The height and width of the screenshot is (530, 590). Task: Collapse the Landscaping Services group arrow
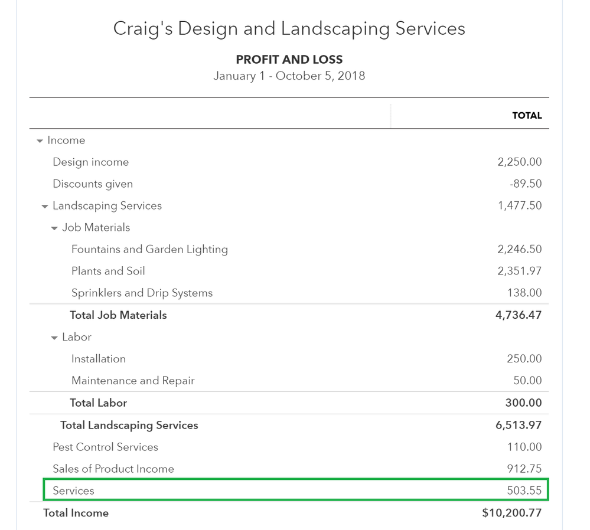point(45,207)
